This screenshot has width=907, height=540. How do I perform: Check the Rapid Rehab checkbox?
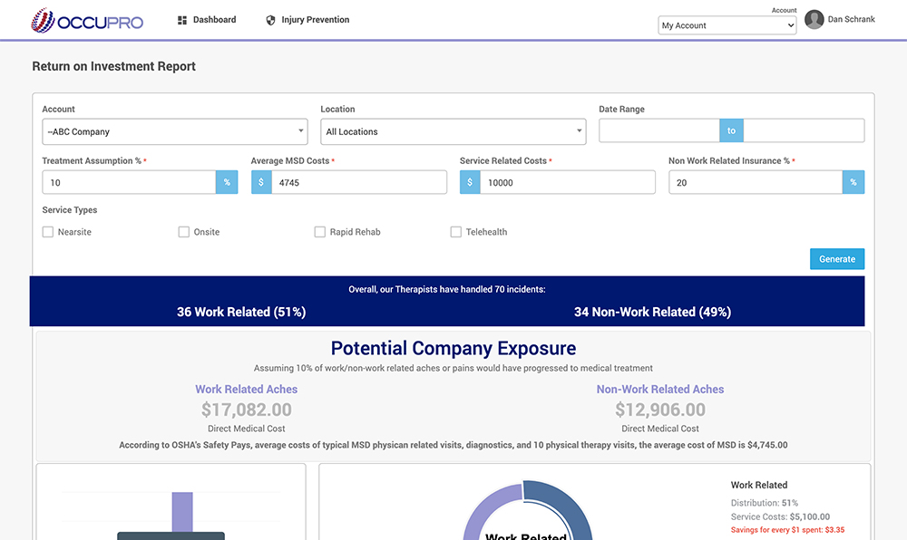(x=320, y=232)
